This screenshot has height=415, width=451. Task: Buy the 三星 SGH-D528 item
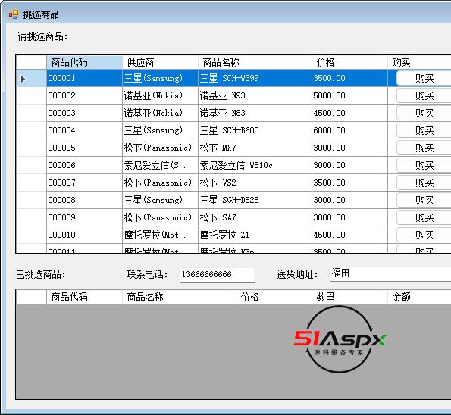(x=424, y=200)
